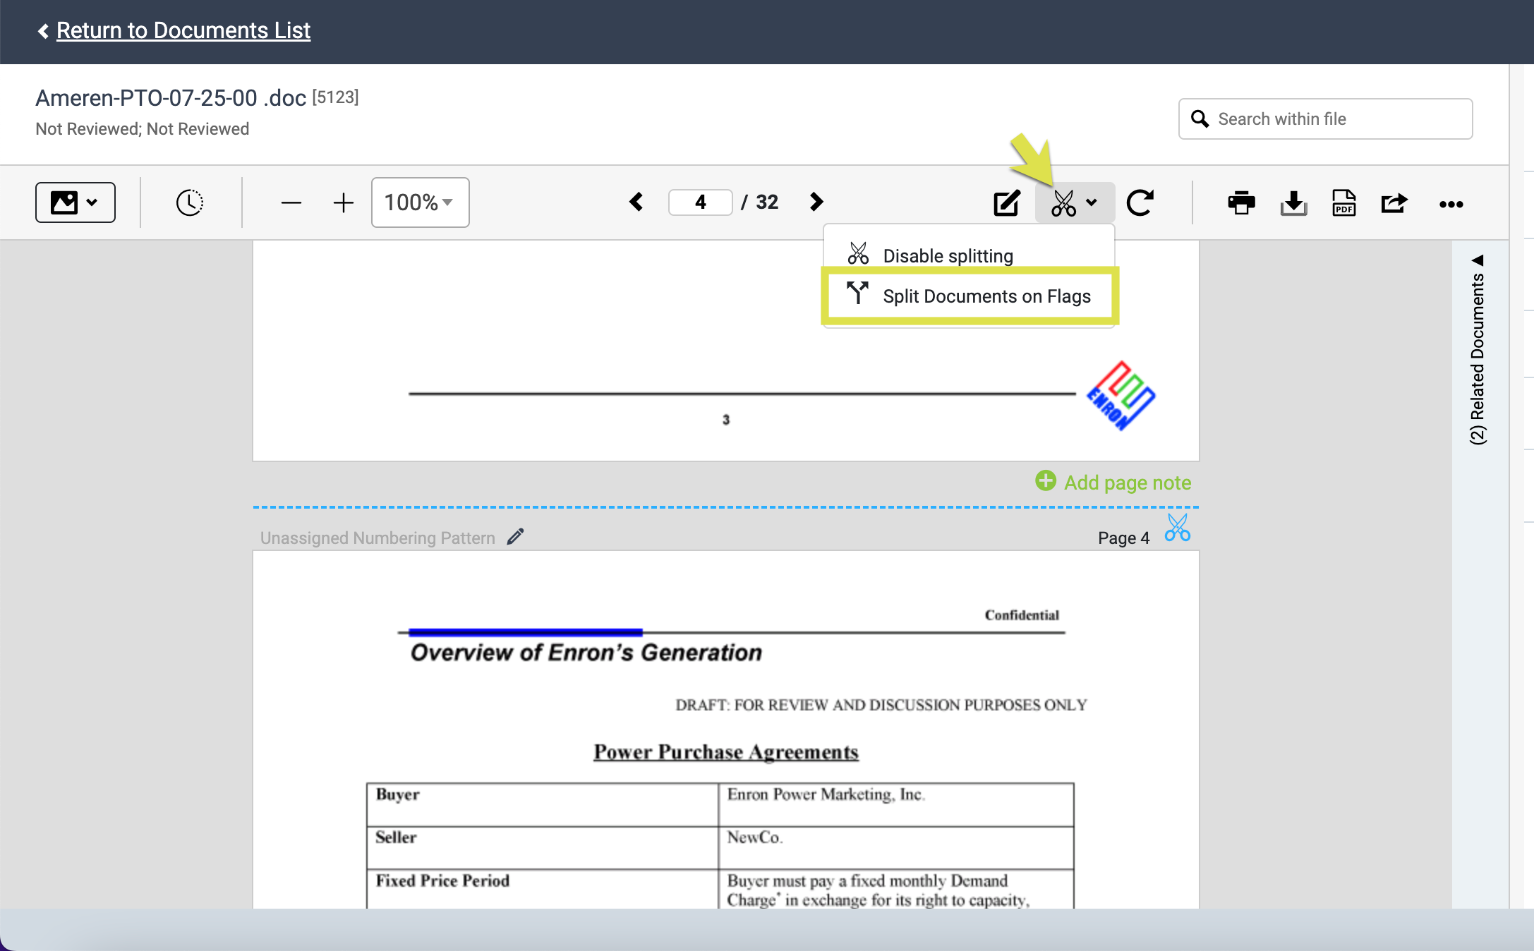Click the [5123] document ID
Viewport: 1534px width, 951px height.
[x=335, y=97]
